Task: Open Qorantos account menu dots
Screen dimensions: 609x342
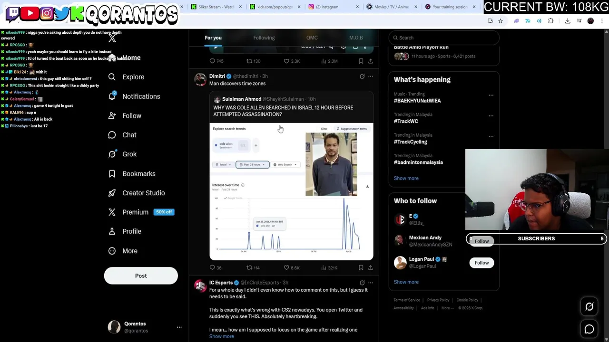Action: (179, 327)
